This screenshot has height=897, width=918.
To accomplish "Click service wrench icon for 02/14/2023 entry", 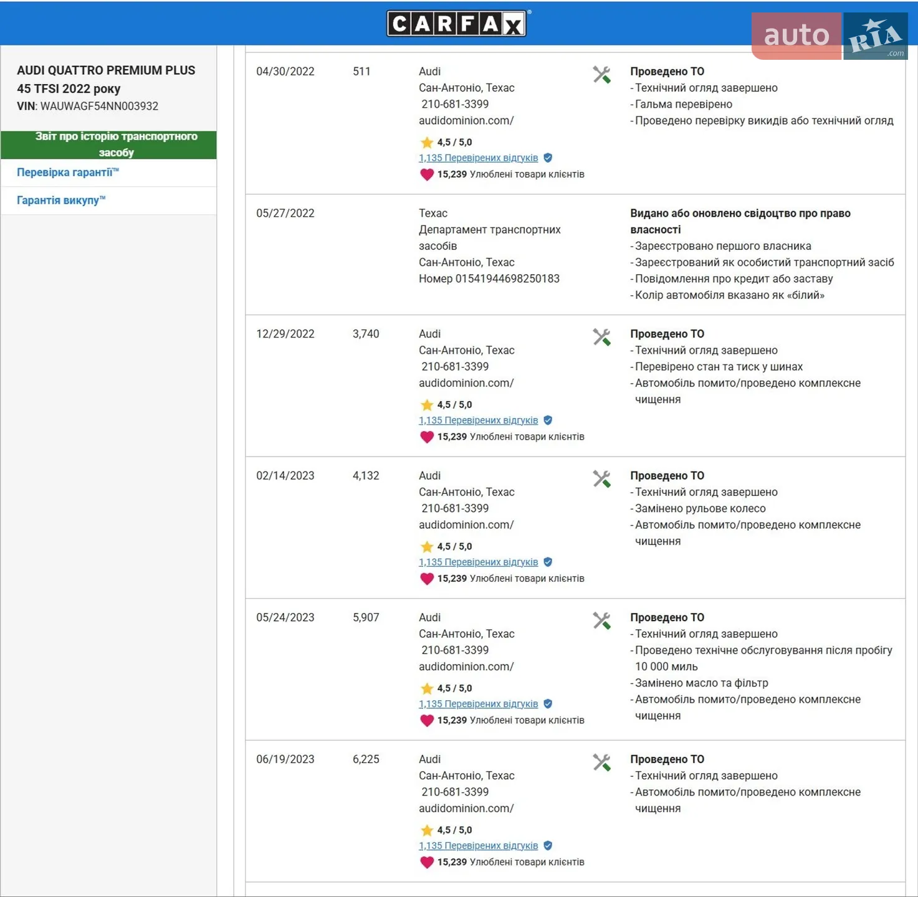I will (601, 479).
